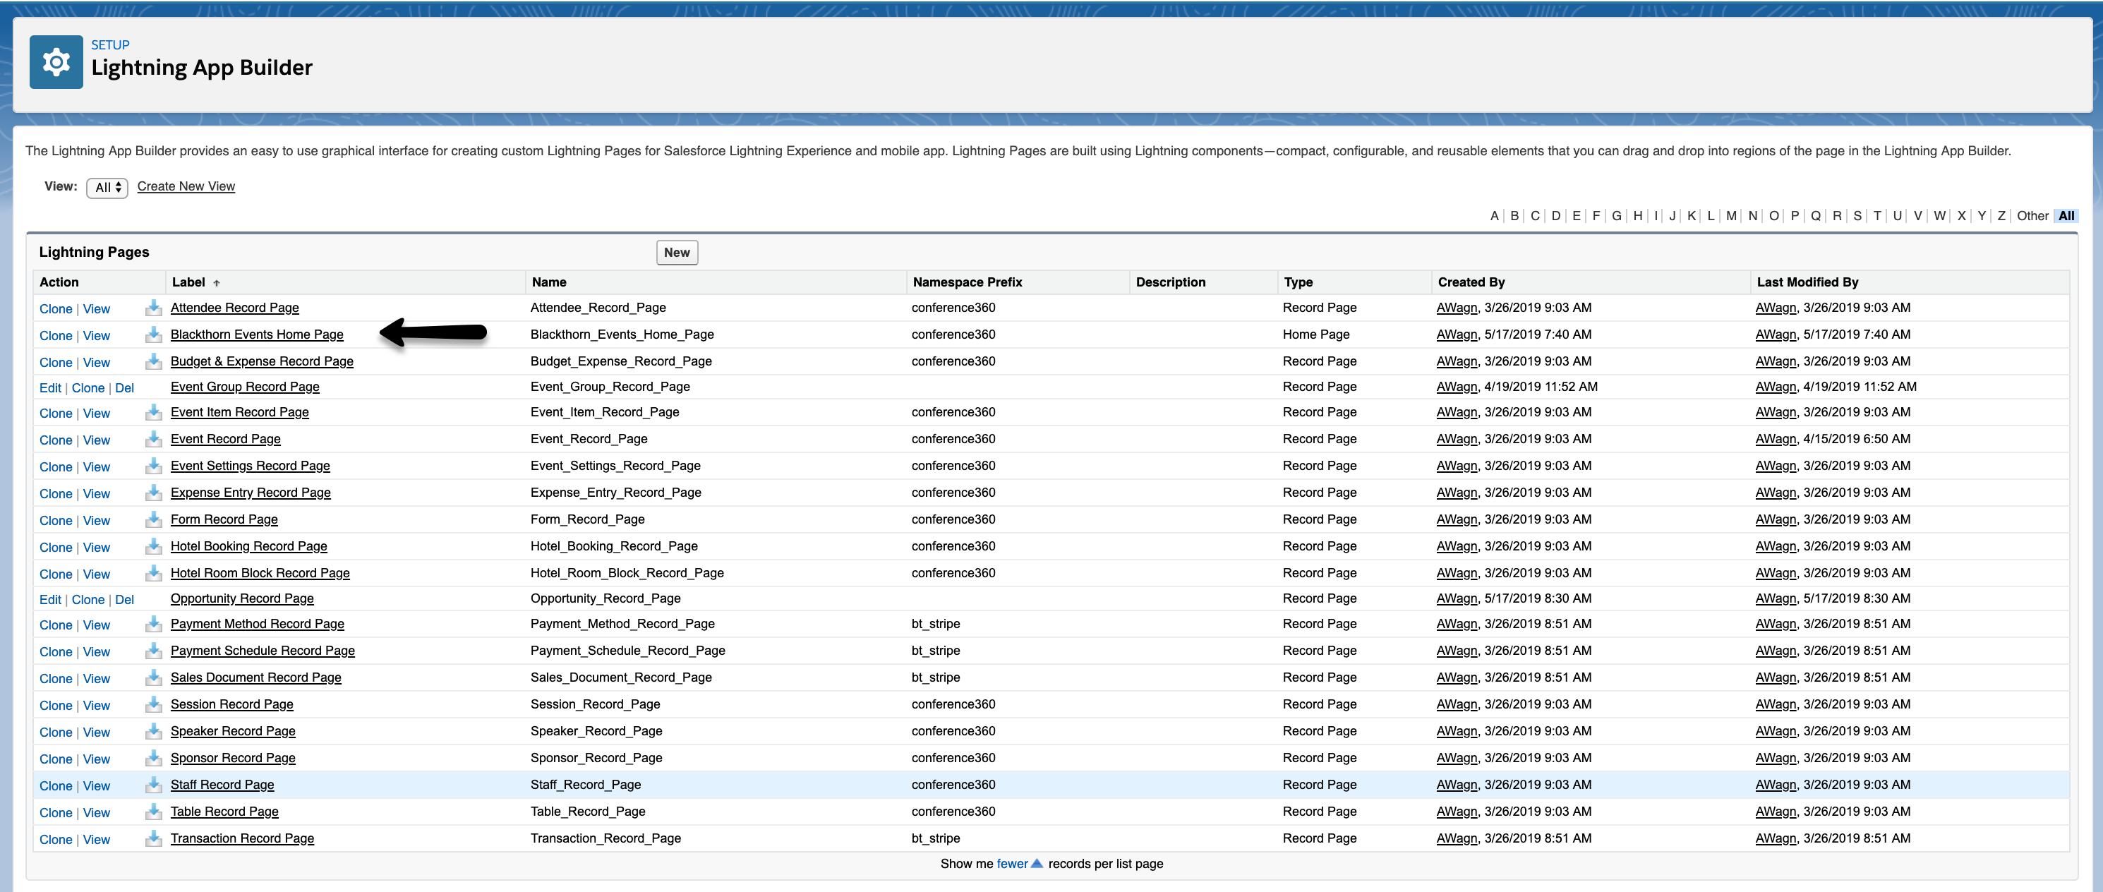The height and width of the screenshot is (892, 2103).
Task: View the Staff Record Page
Action: pos(97,786)
